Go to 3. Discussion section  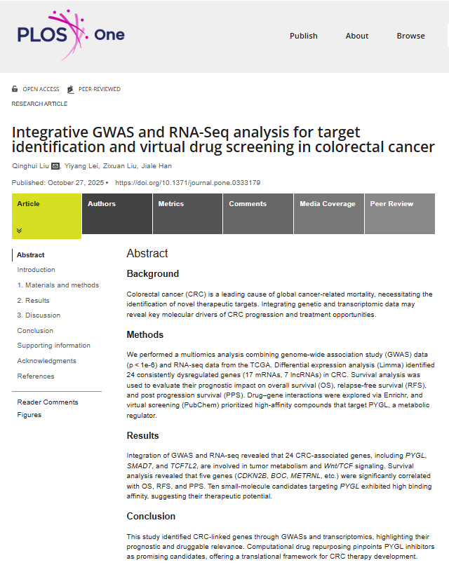click(x=39, y=315)
